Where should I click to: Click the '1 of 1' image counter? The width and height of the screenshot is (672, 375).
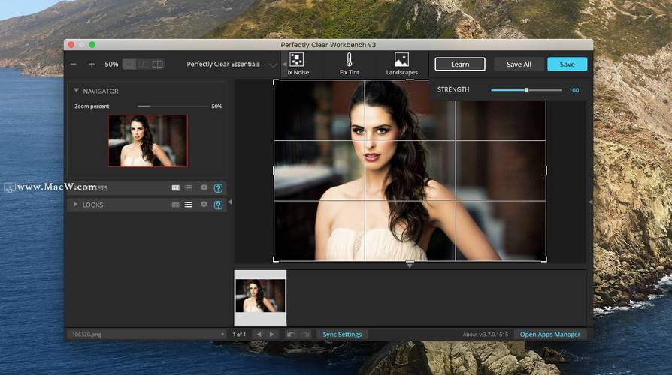(239, 334)
